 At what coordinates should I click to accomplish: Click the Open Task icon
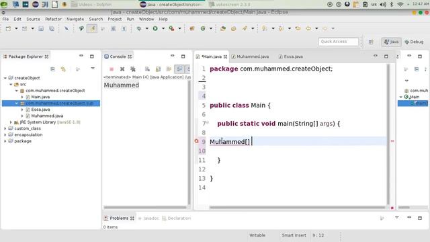234,28
